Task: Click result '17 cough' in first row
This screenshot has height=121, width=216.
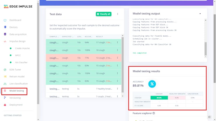Action: 101,42
